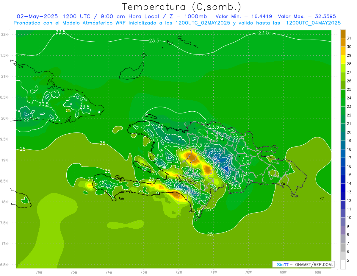Click the "18" label on the color scale

(349, 149)
